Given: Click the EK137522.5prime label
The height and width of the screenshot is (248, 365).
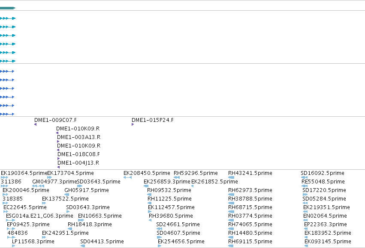Looking at the screenshot, I should (66, 199).
